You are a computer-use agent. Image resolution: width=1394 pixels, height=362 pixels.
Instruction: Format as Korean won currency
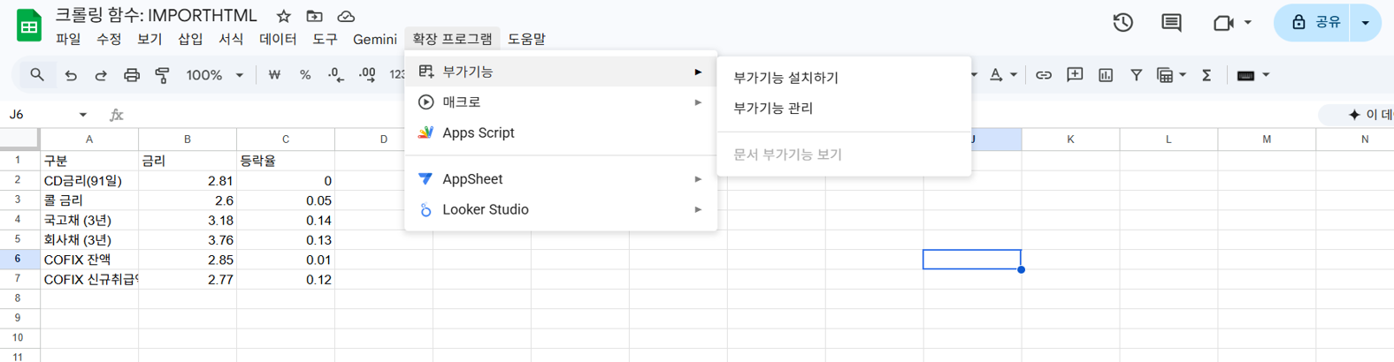(x=274, y=76)
